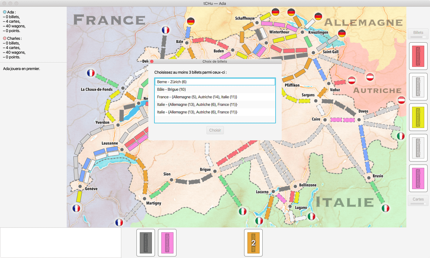Click the La Chaux-de-Fonds station dot
Viewport: 430px width, 258px height.
[x=123, y=88]
